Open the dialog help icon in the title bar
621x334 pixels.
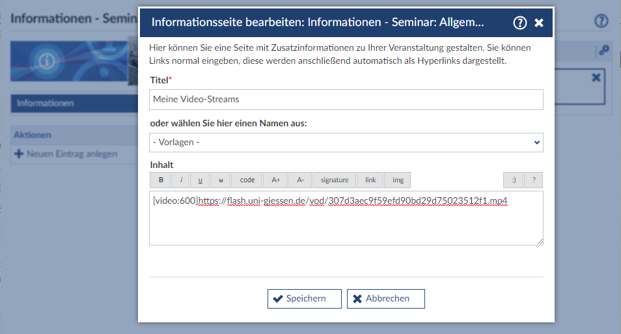tap(519, 23)
